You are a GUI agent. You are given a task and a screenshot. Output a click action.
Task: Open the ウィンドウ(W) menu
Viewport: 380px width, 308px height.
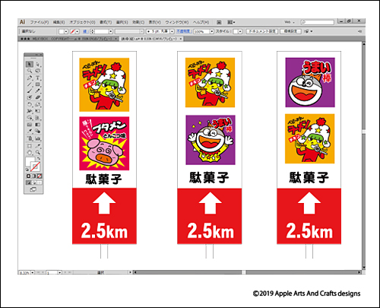(x=177, y=22)
